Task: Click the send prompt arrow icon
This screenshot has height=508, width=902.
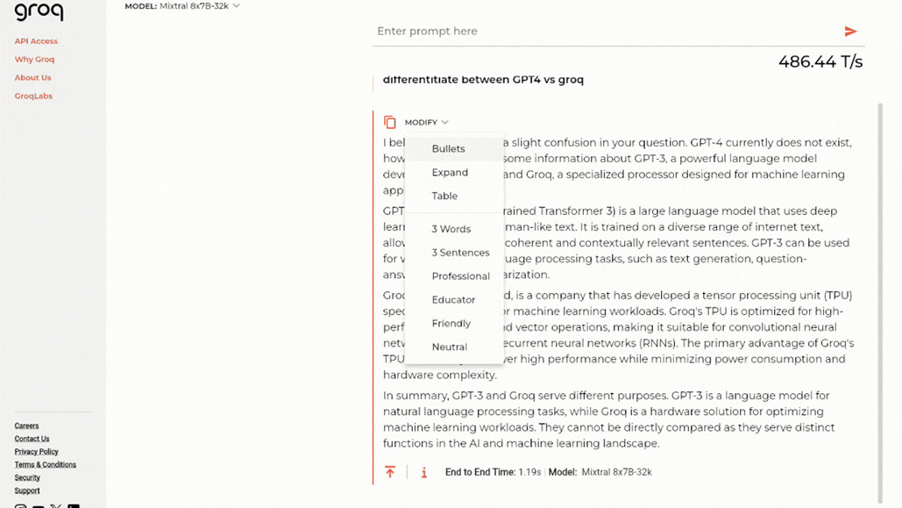Action: coord(849,32)
